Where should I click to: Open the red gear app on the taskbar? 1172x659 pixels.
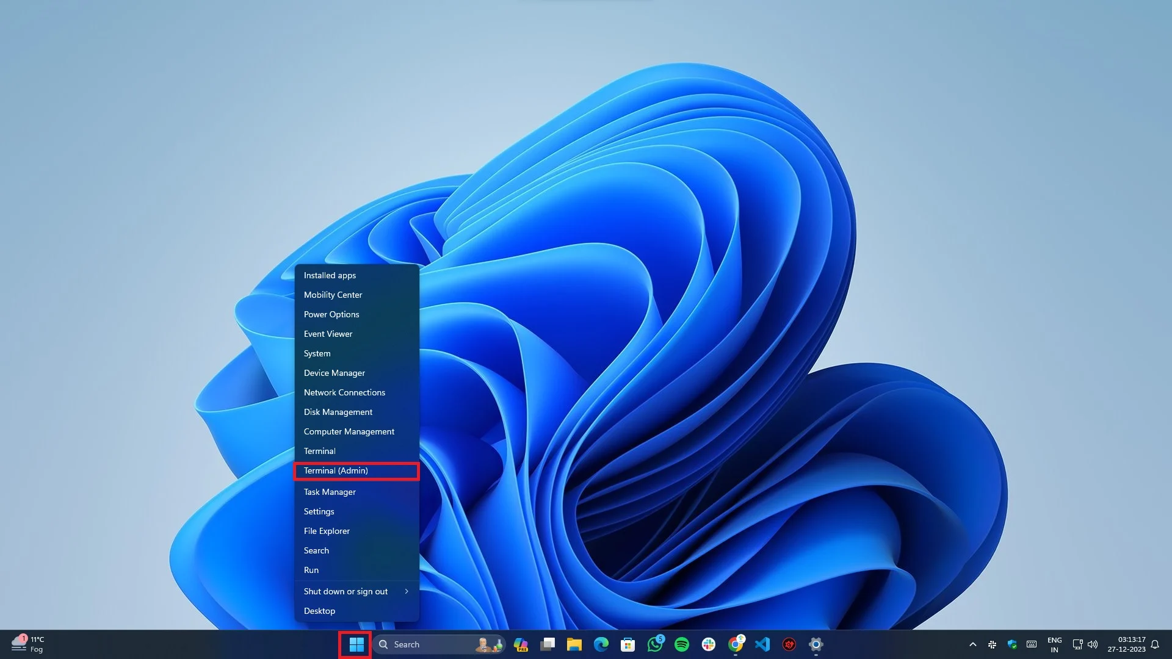coord(789,644)
